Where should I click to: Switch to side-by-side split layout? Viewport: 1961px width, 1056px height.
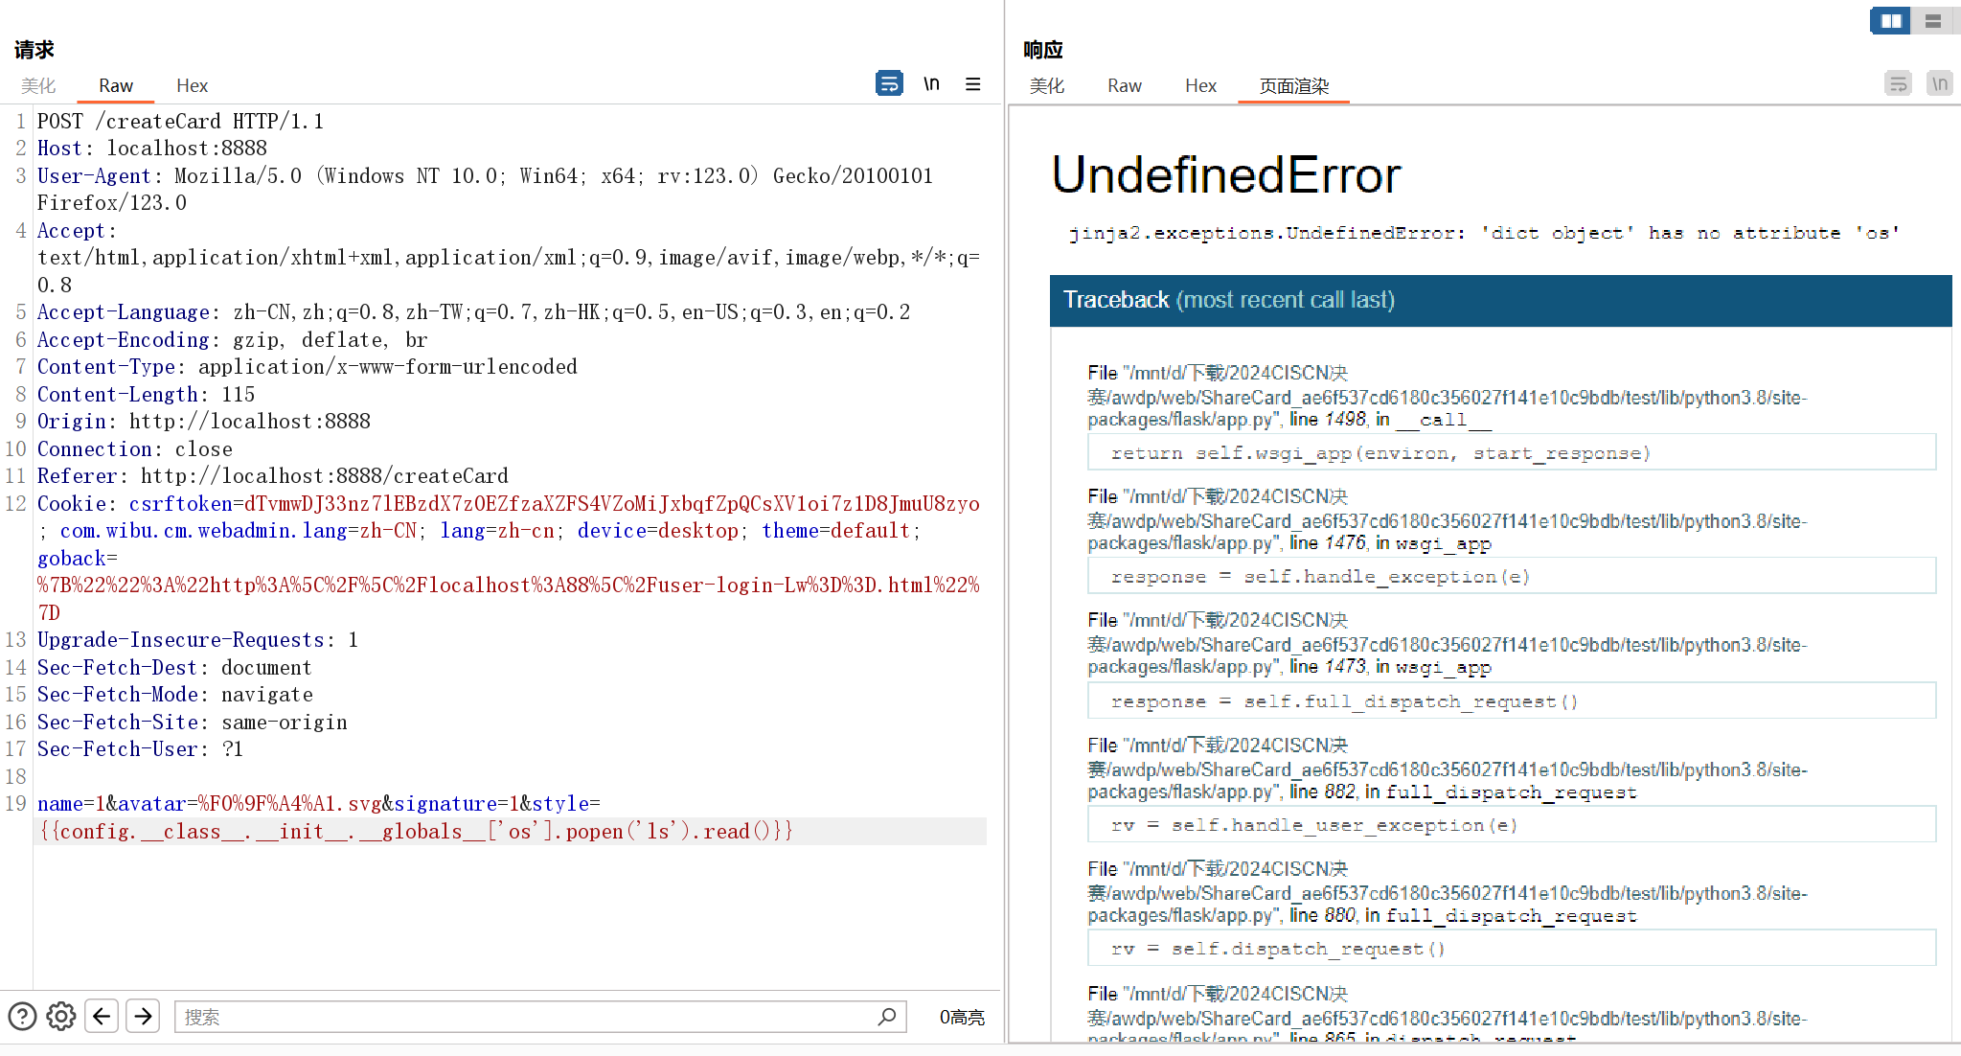tap(1891, 20)
